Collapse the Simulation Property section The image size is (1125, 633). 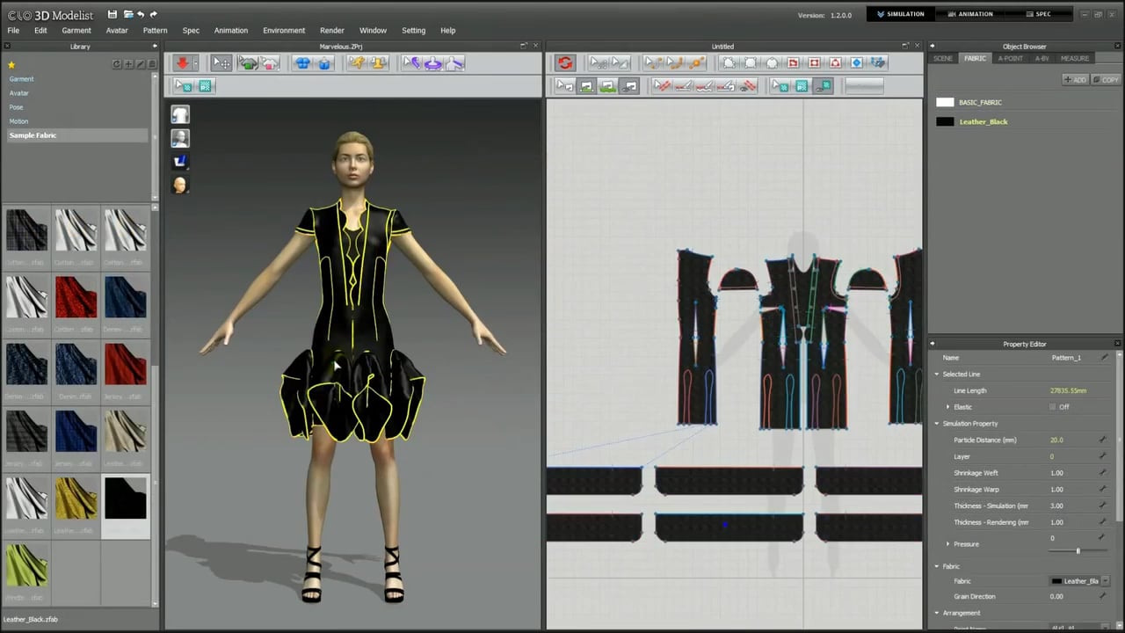[x=937, y=424]
